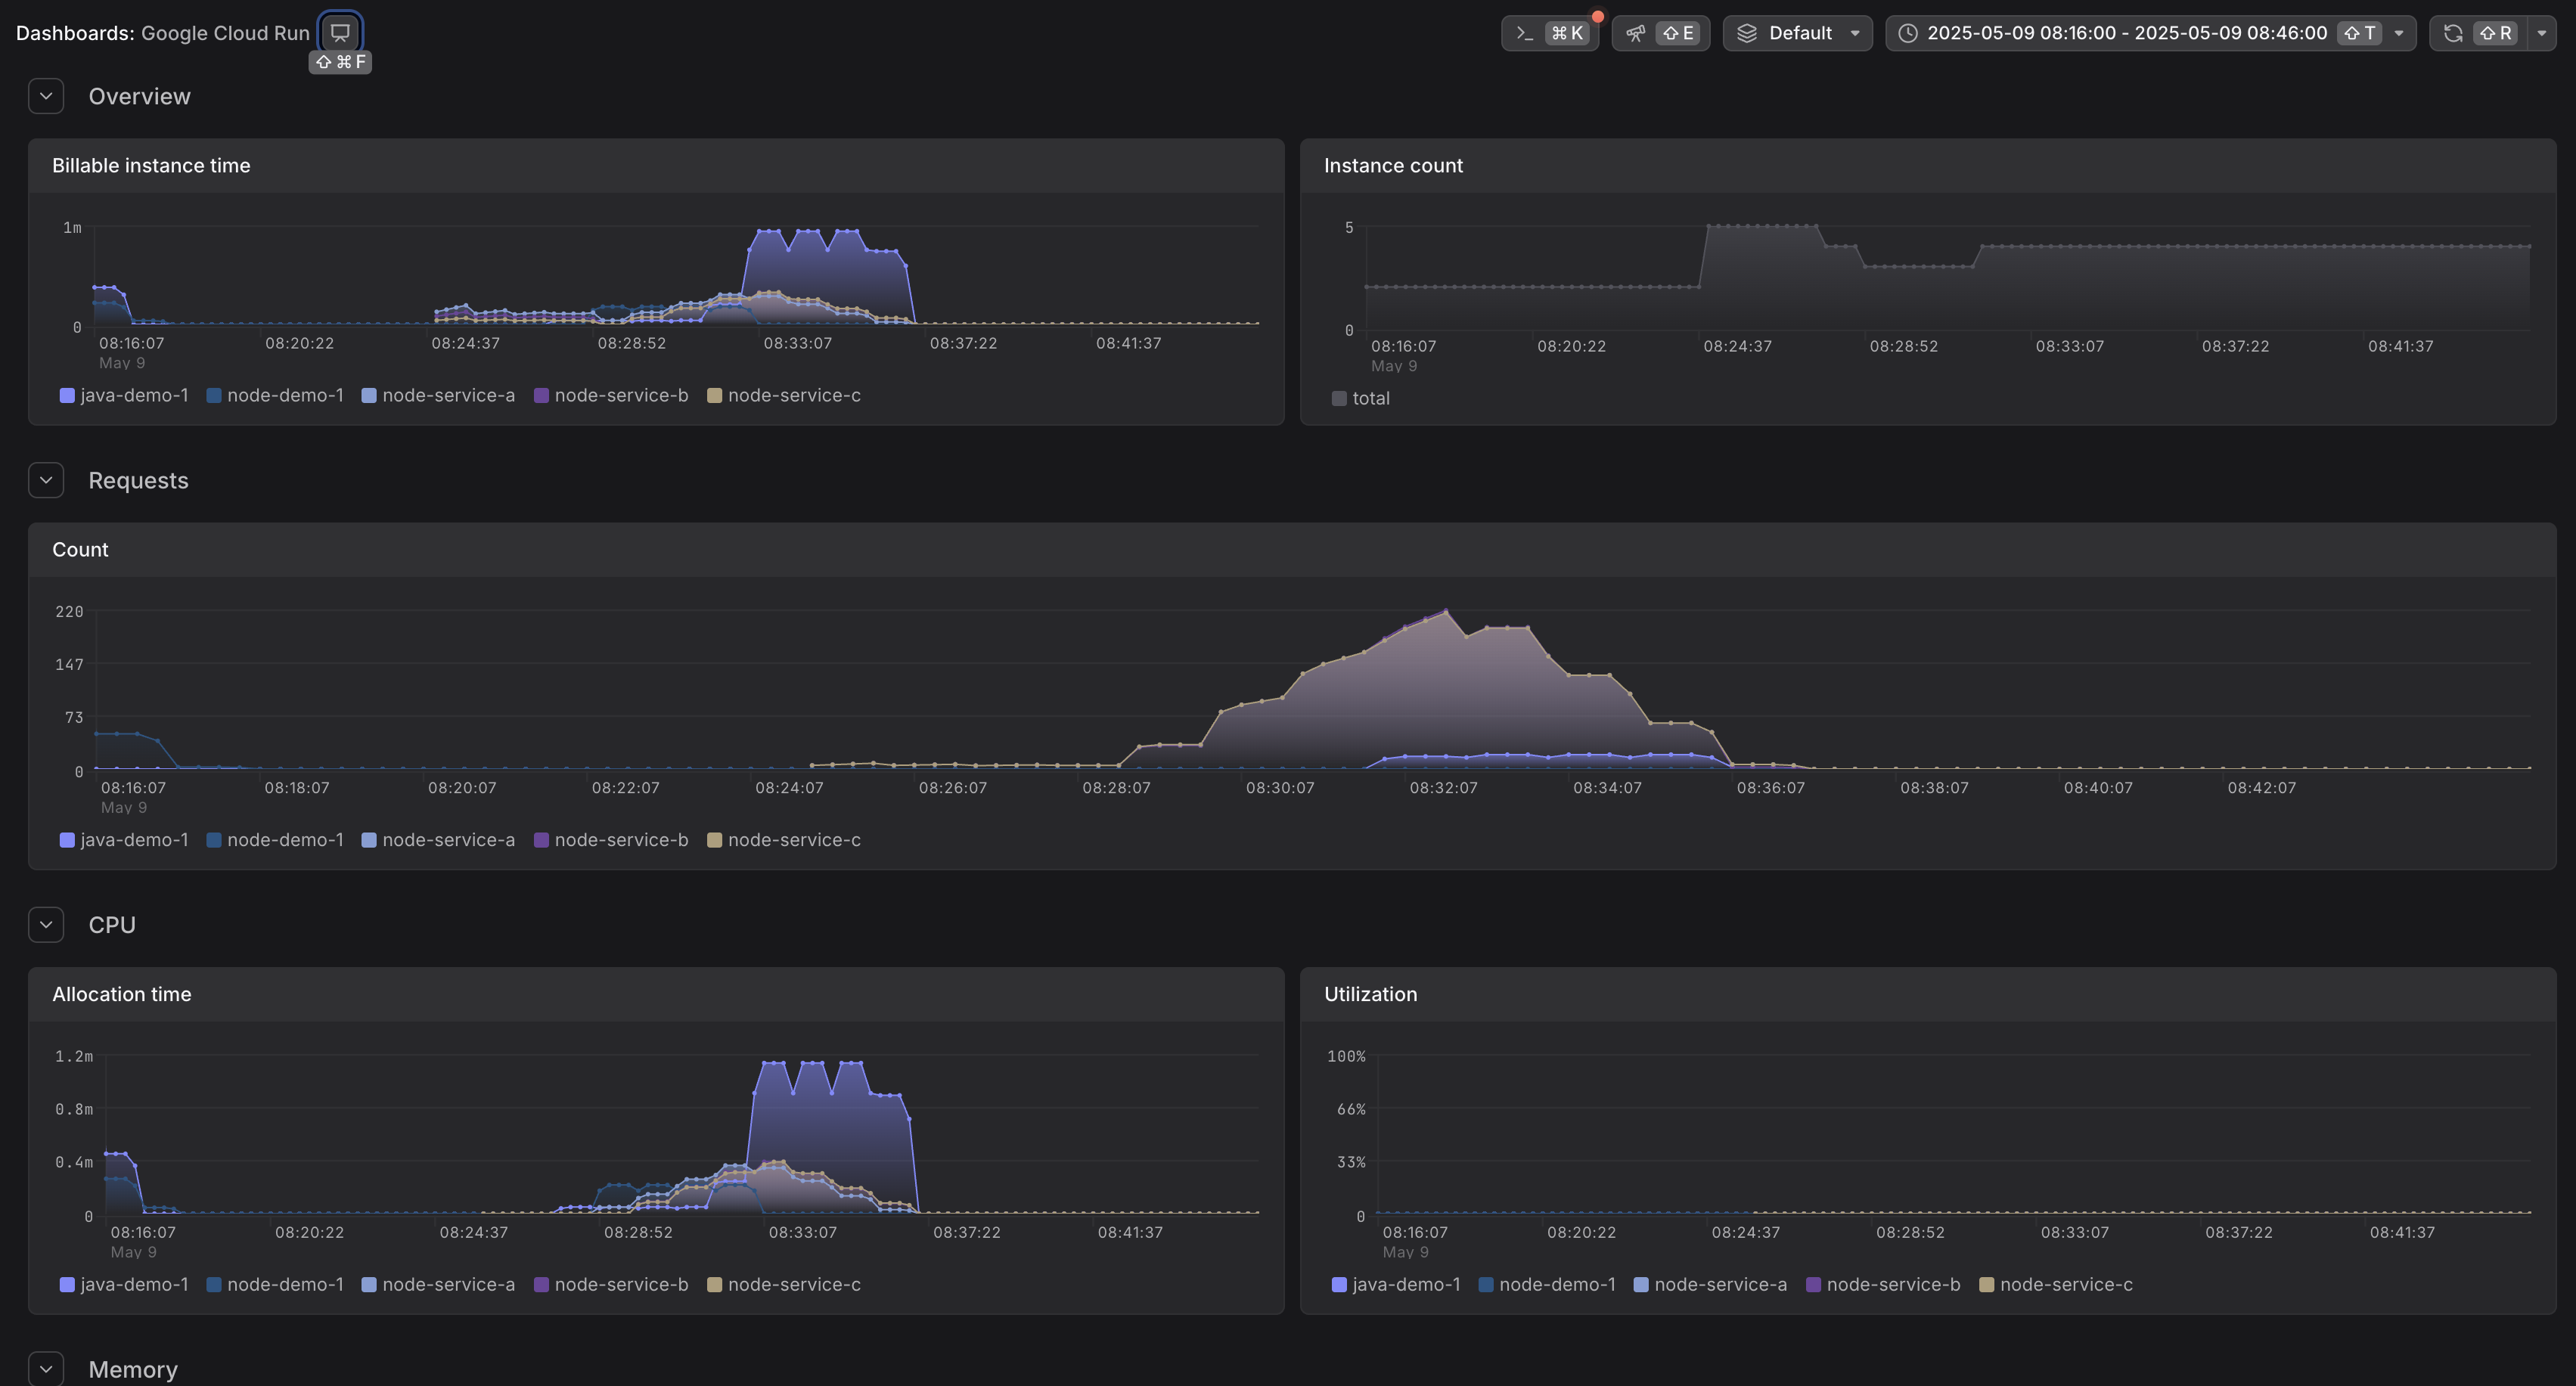Click the layers icon next to Default
This screenshot has height=1386, width=2576.
[x=1747, y=33]
